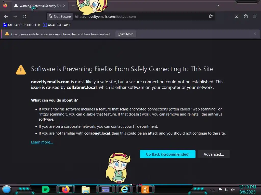Open a new tab with the plus button

[74, 6]
